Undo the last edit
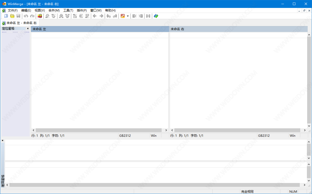The height and width of the screenshot is (194, 312). (x=26, y=16)
